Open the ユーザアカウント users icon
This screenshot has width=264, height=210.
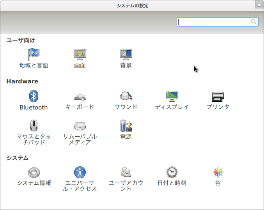[x=126, y=172]
